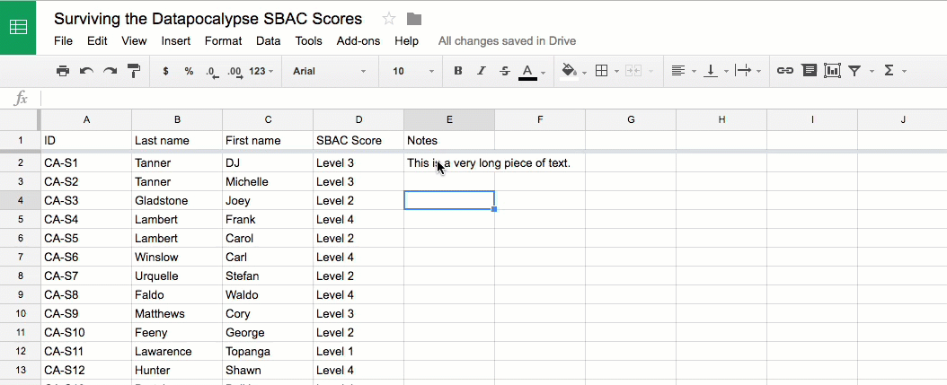947x385 pixels.
Task: Expand the horizontal align dropdown arrow
Action: 694,72
